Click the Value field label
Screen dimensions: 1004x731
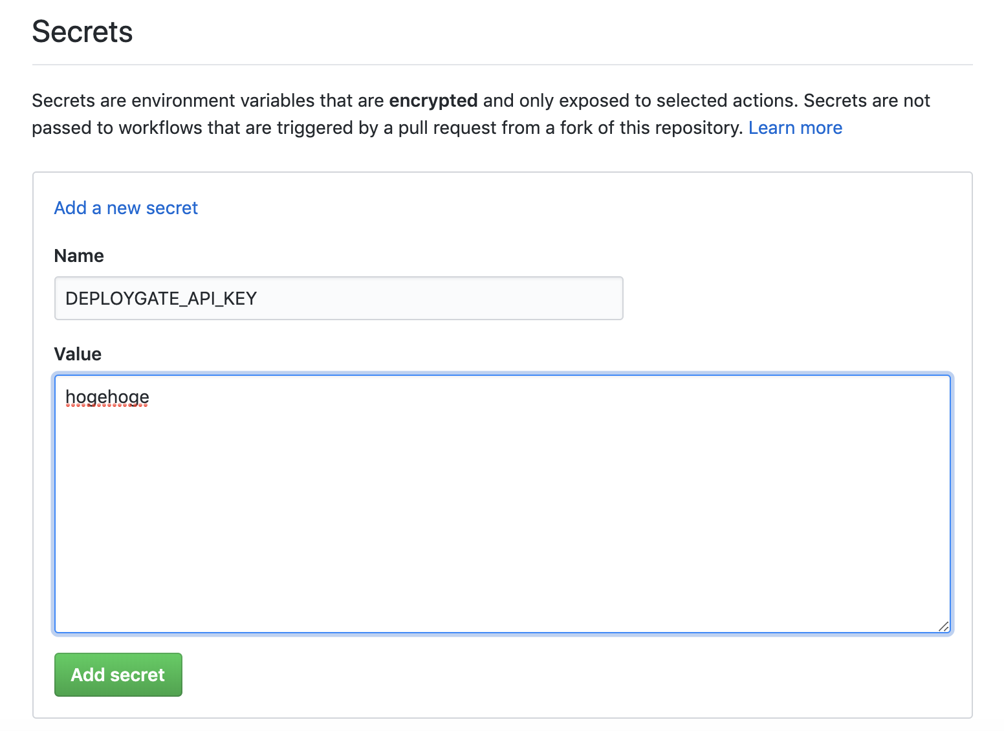pos(78,354)
